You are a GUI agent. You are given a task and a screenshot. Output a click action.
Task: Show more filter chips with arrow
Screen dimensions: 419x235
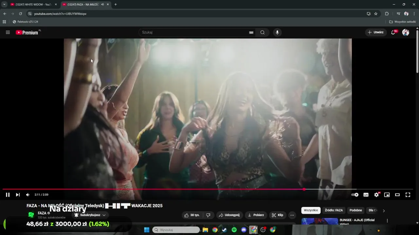pos(384,211)
